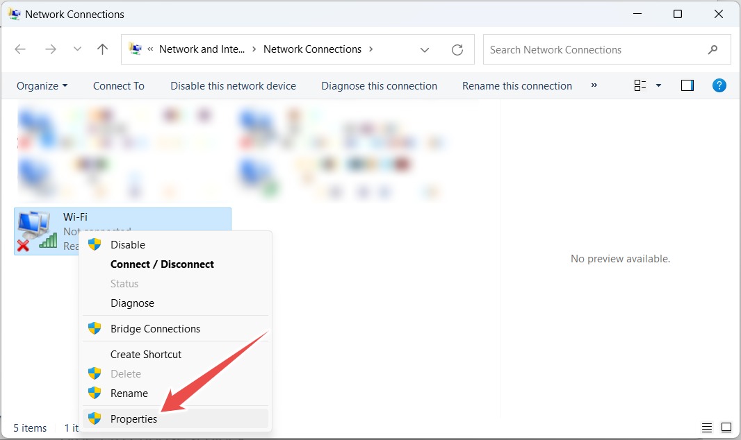
Task: Click the Help question mark icon
Action: pyautogui.click(x=719, y=85)
